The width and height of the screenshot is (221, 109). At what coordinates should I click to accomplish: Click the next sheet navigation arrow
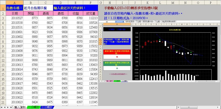8,107
